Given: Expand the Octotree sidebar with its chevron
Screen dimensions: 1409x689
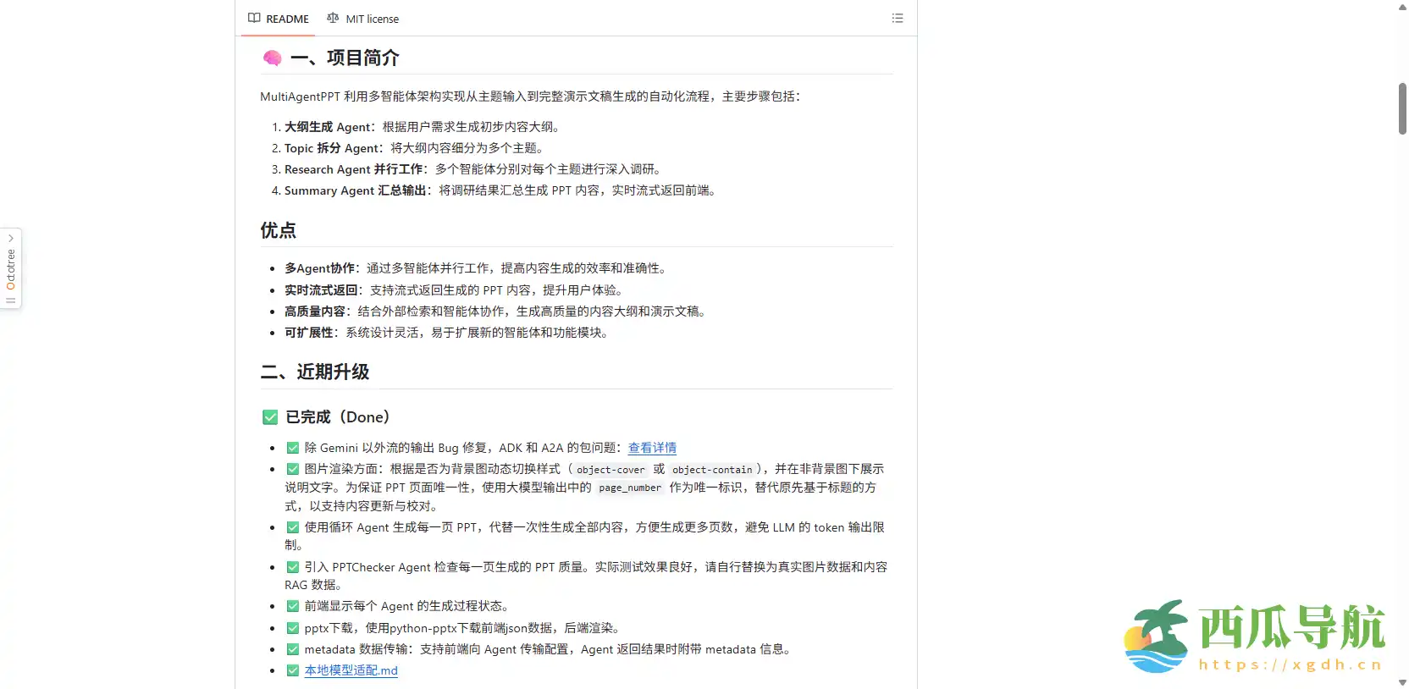Looking at the screenshot, I should [11, 239].
